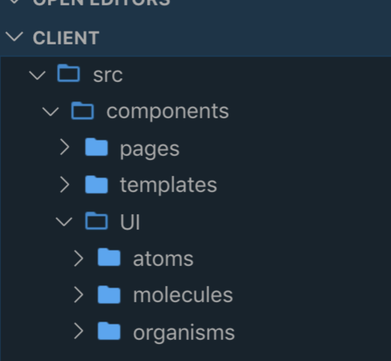Image resolution: width=391 pixels, height=361 pixels.
Task: Expand the organisms folder chevron
Action: pyautogui.click(x=78, y=331)
